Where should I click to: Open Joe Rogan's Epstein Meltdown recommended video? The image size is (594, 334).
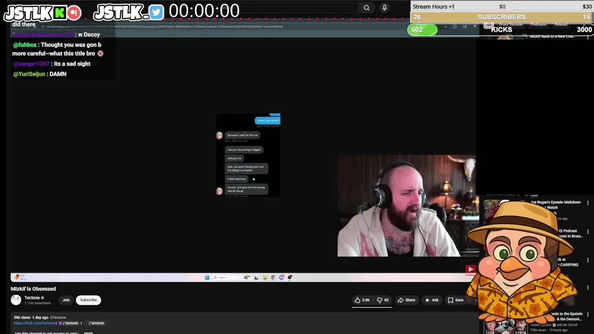click(555, 205)
